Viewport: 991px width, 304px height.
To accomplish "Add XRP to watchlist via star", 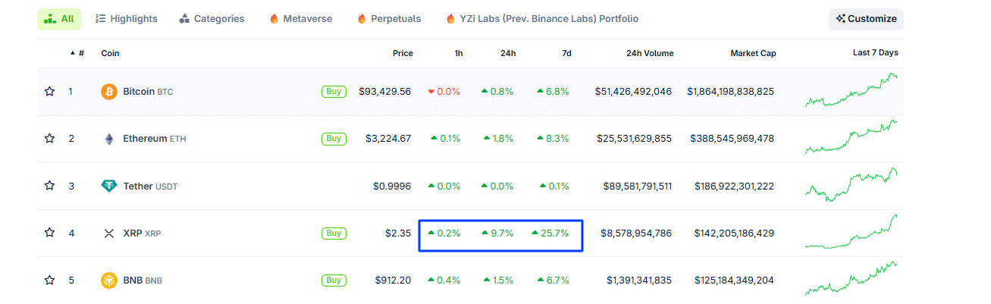I will point(50,233).
